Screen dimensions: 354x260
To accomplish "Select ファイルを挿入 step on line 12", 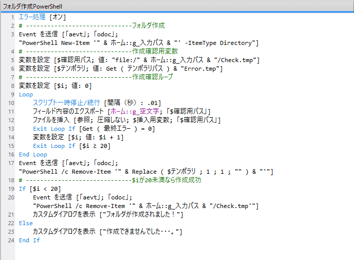I will 126,120.
